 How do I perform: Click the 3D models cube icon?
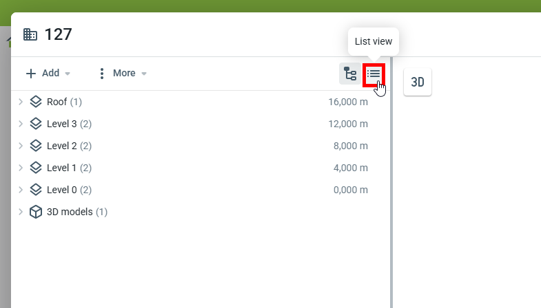(x=36, y=212)
